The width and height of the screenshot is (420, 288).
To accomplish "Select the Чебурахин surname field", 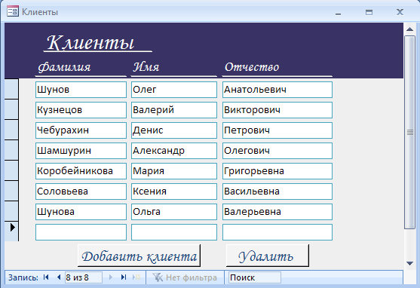I will (81, 130).
